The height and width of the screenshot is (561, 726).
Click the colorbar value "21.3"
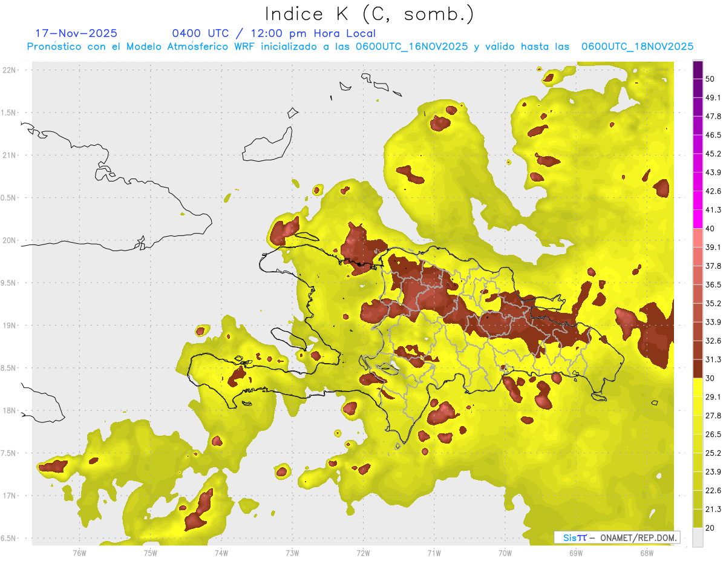(x=713, y=509)
